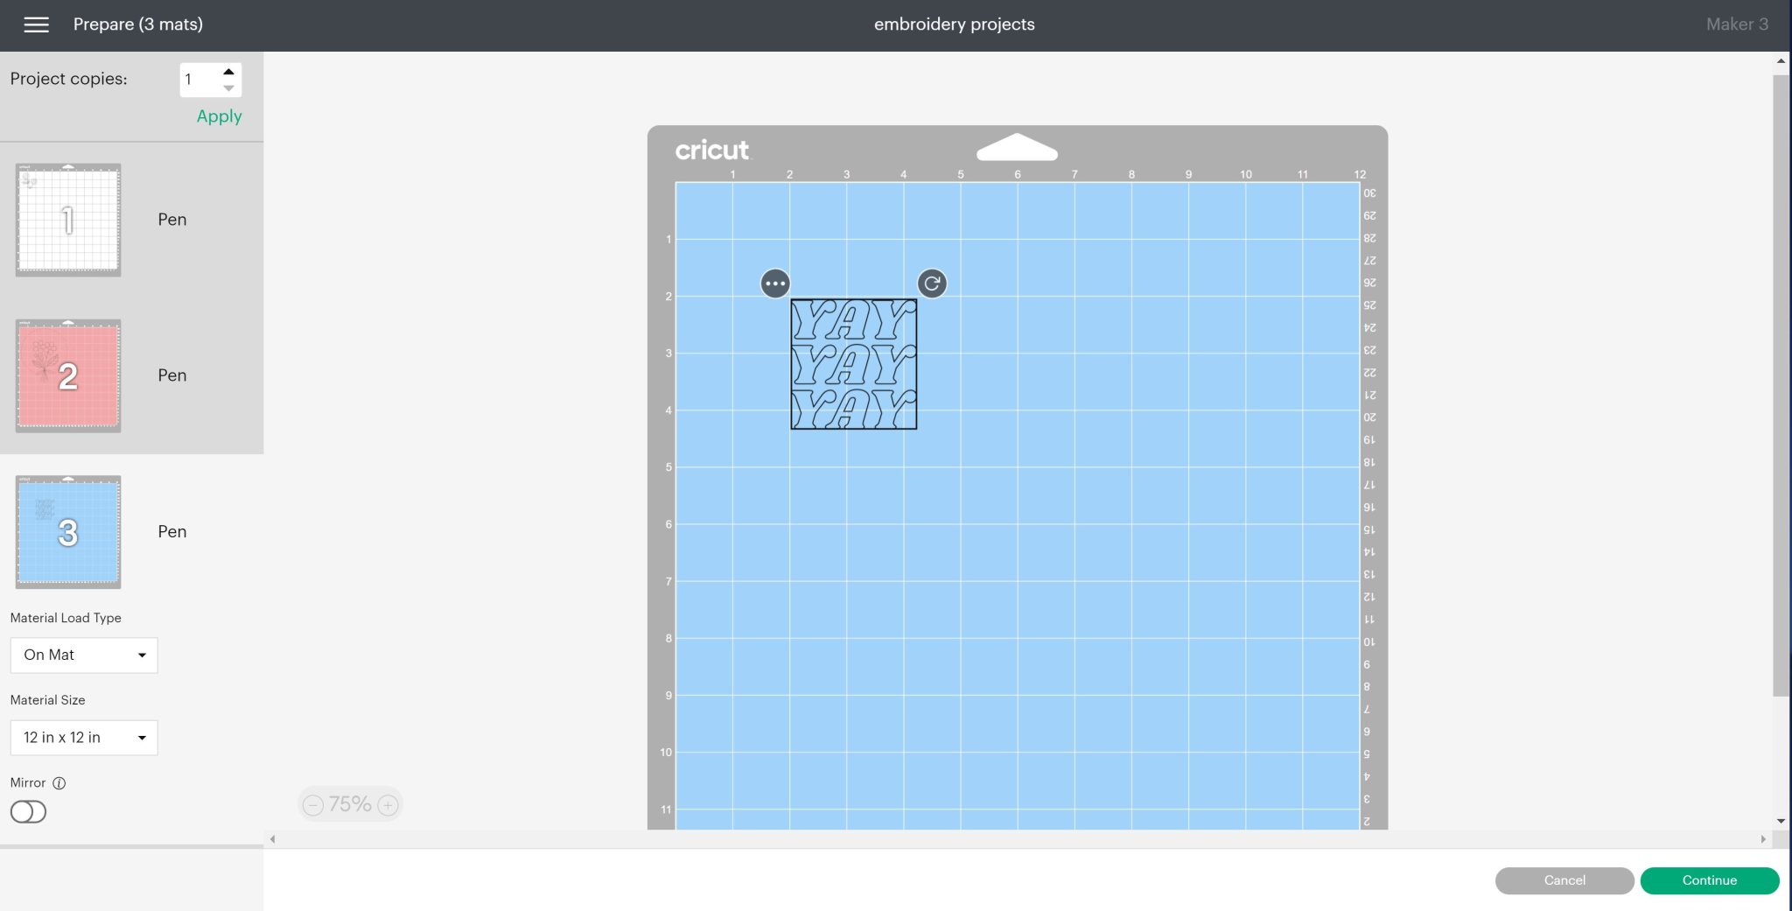Click the embroidery projects title
Image resolution: width=1792 pixels, height=911 pixels.
954,25
